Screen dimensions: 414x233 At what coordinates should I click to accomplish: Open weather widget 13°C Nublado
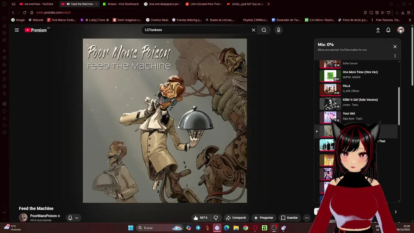click(x=12, y=228)
